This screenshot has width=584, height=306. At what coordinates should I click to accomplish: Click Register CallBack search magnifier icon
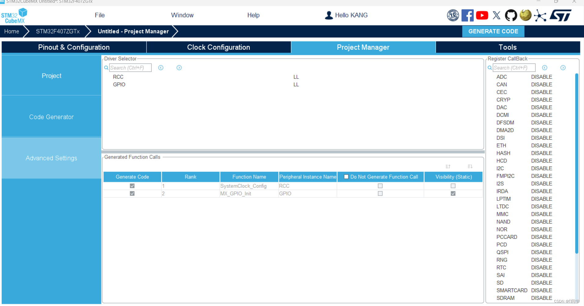(490, 68)
